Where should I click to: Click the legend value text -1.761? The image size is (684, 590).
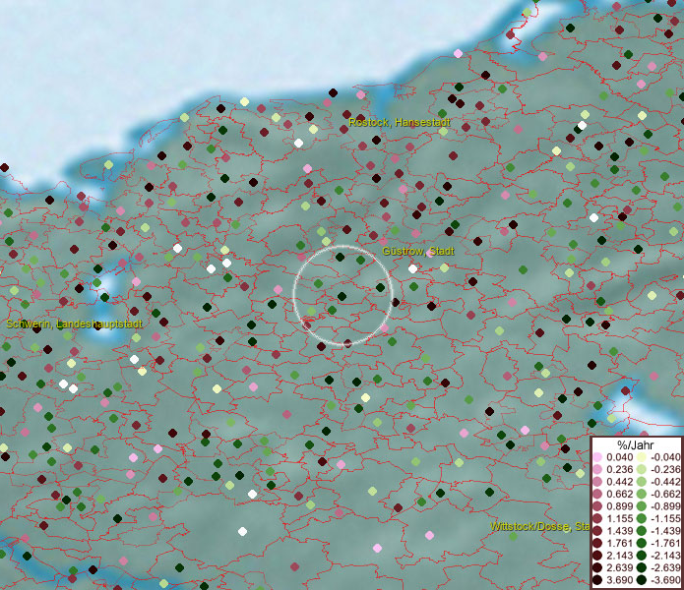click(665, 544)
